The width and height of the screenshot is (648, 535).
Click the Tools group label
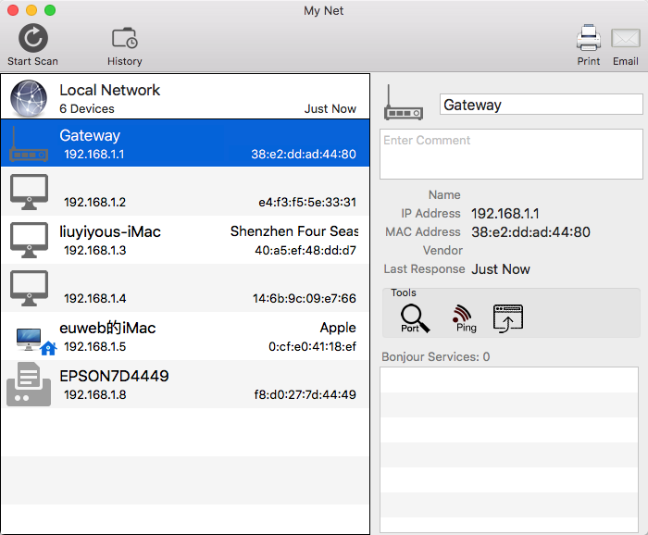pyautogui.click(x=404, y=292)
